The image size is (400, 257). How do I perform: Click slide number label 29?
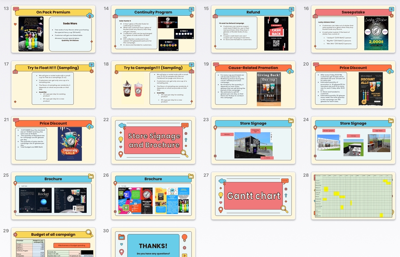tap(6, 230)
